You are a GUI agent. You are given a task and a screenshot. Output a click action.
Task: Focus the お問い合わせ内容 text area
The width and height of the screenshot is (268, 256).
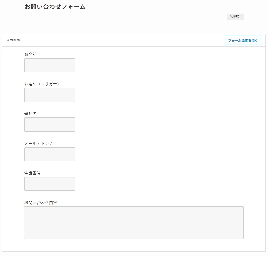[134, 223]
